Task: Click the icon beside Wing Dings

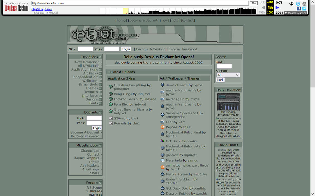Action: tap(111, 94)
